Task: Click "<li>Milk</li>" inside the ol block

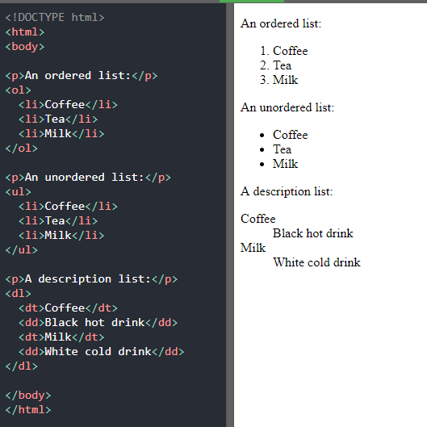Action: 61,134
